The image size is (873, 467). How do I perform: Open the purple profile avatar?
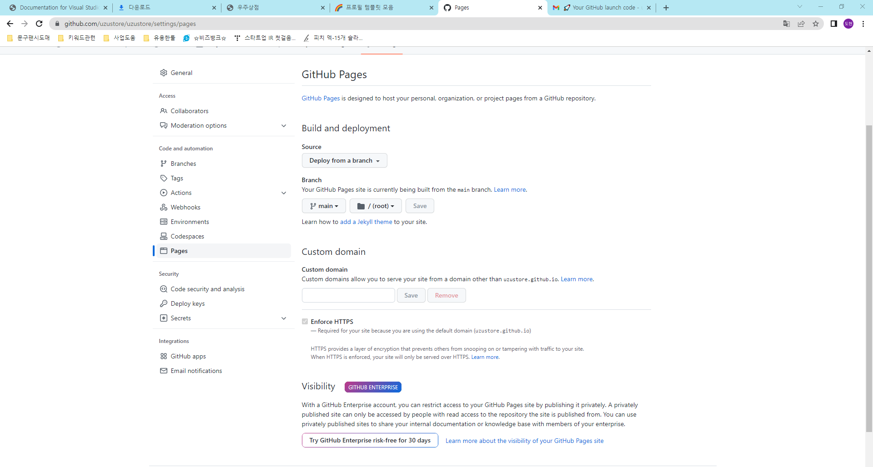point(848,24)
